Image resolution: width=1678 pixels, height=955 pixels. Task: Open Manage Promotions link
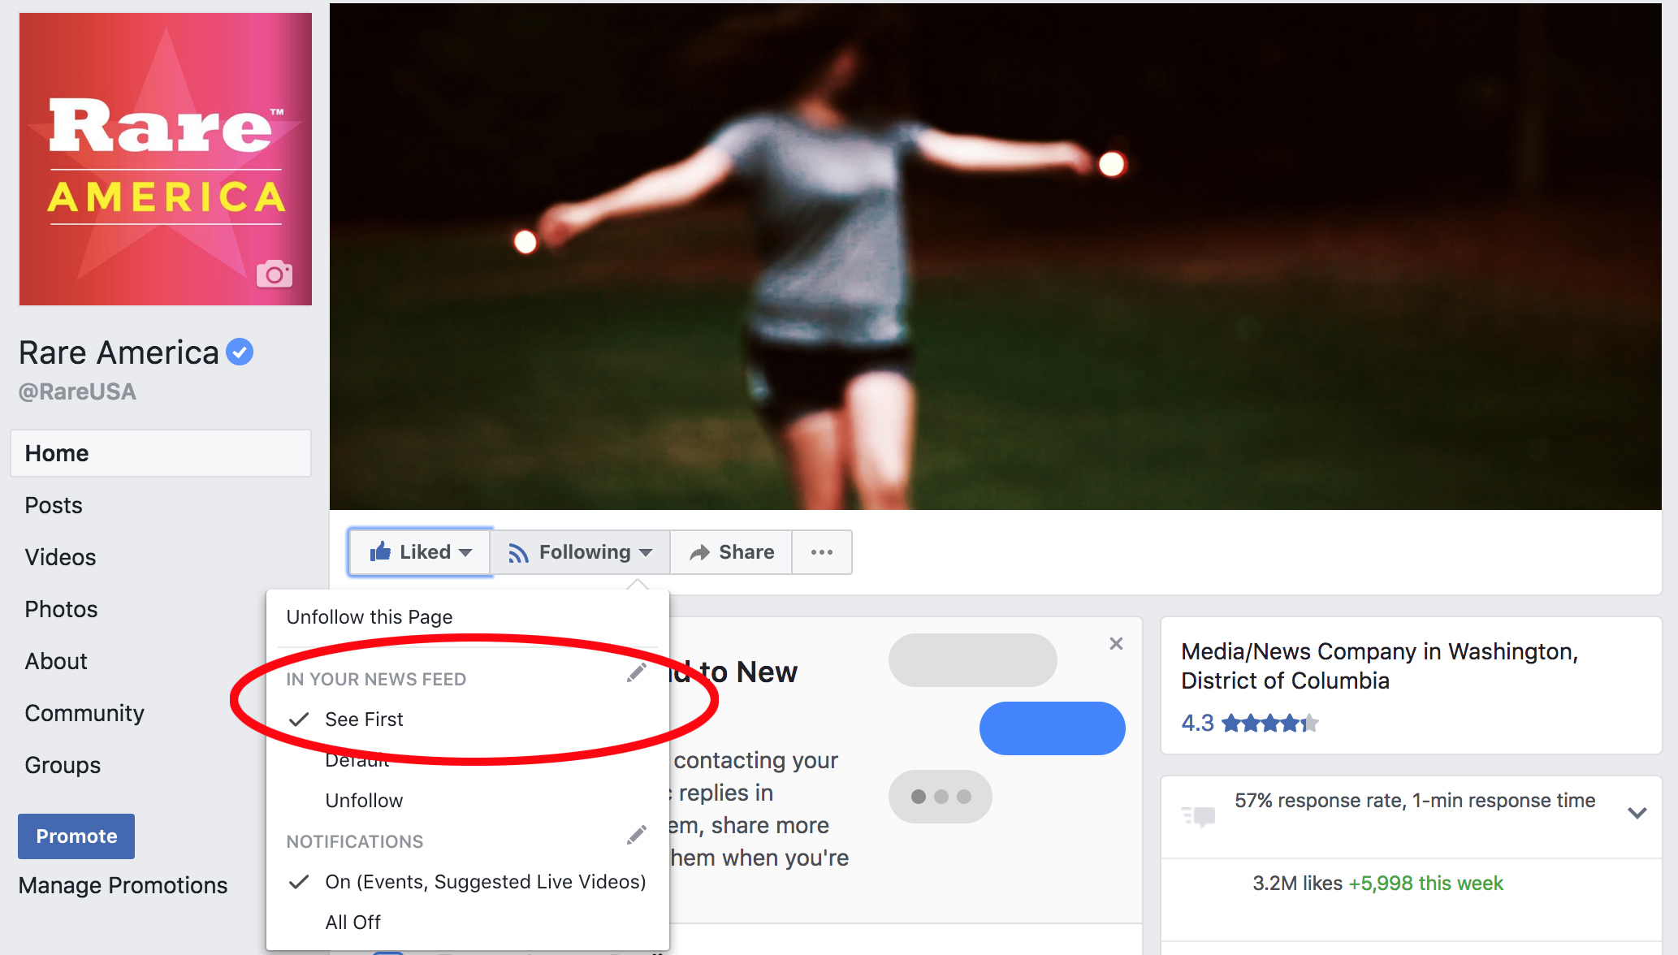[123, 885]
